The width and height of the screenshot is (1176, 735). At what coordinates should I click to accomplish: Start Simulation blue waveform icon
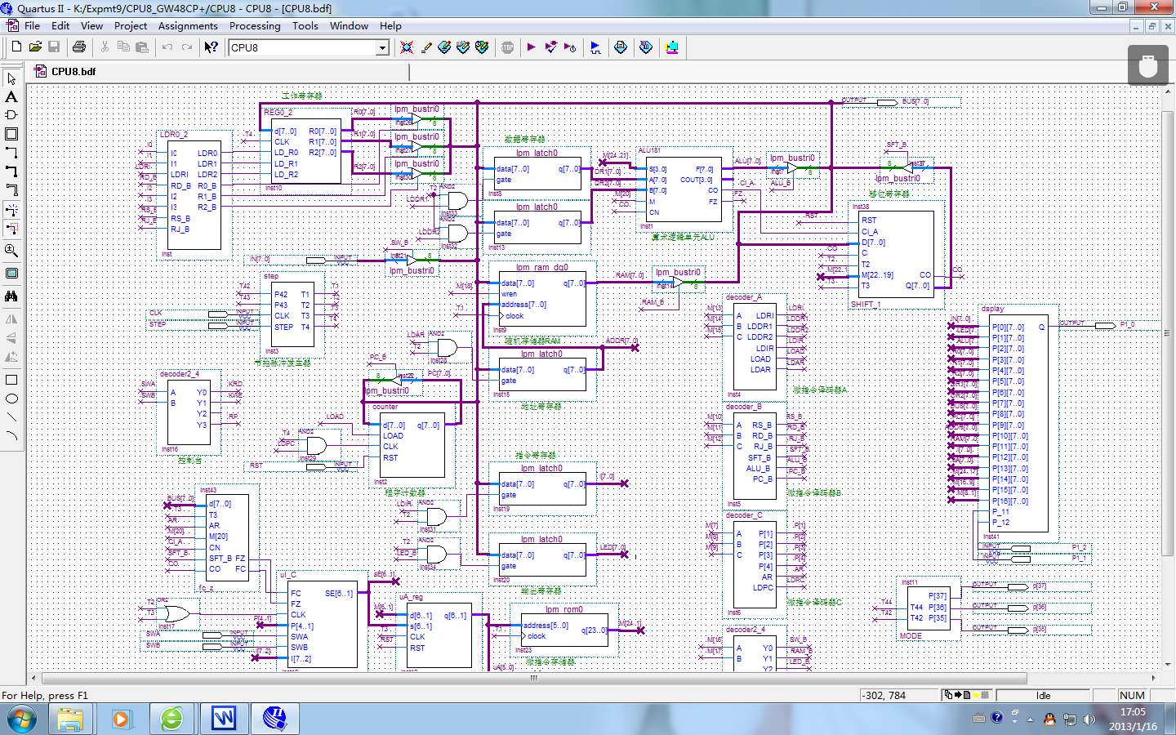pyautogui.click(x=595, y=47)
